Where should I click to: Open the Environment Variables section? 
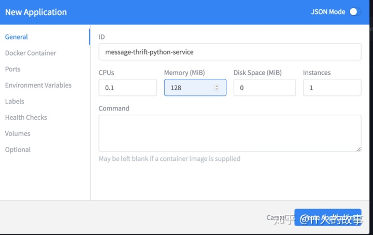click(38, 85)
